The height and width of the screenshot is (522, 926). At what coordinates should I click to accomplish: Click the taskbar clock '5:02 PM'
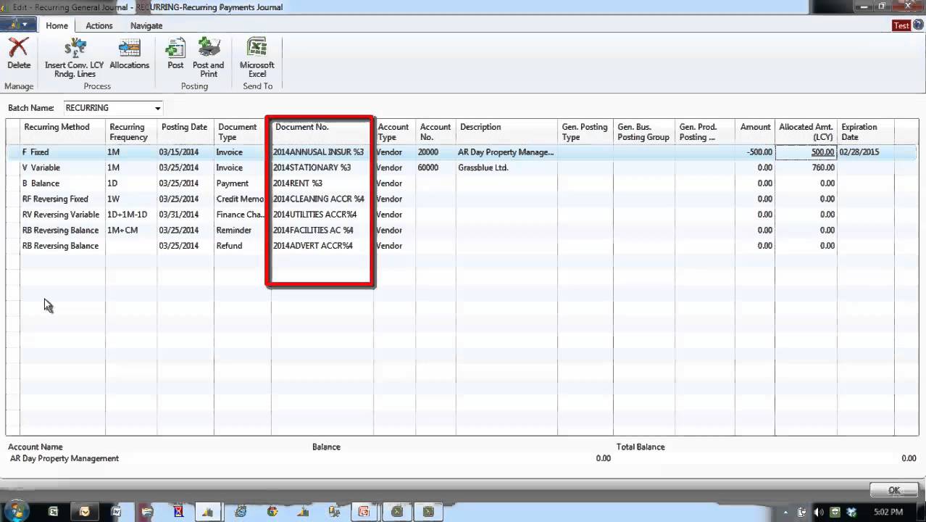pyautogui.click(x=888, y=512)
